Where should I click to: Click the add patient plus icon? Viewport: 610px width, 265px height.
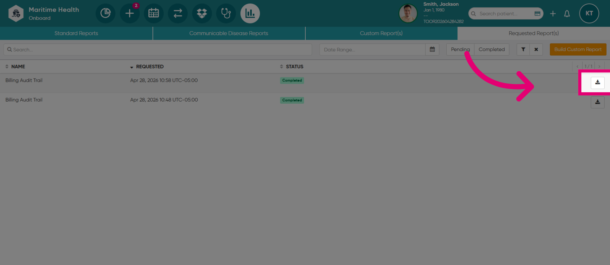[x=553, y=14]
